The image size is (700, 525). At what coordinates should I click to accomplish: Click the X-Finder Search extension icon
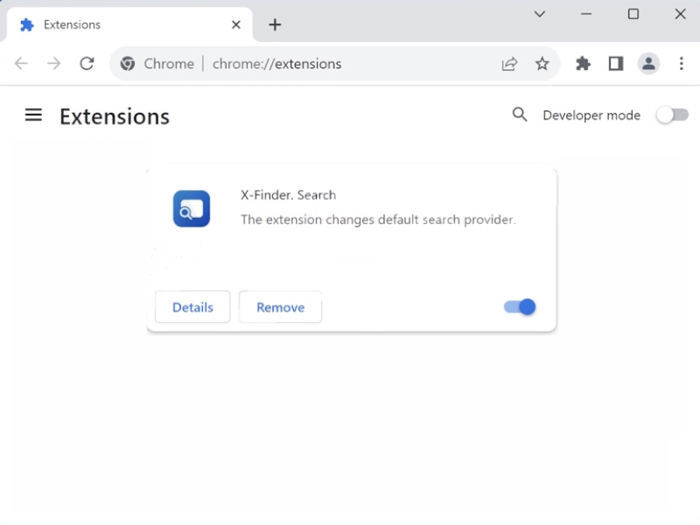pos(191,209)
